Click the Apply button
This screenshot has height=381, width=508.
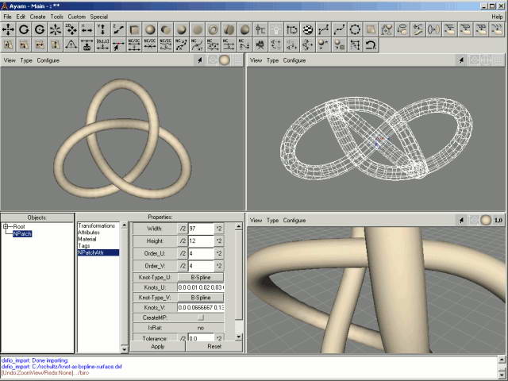coord(157,347)
